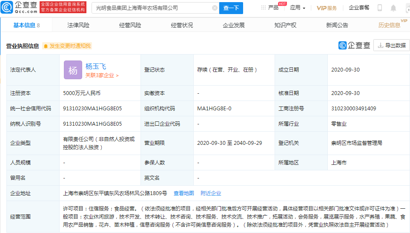This screenshot has width=410, height=233.
Task: Click 附近企业 link
Action: (x=211, y=193)
